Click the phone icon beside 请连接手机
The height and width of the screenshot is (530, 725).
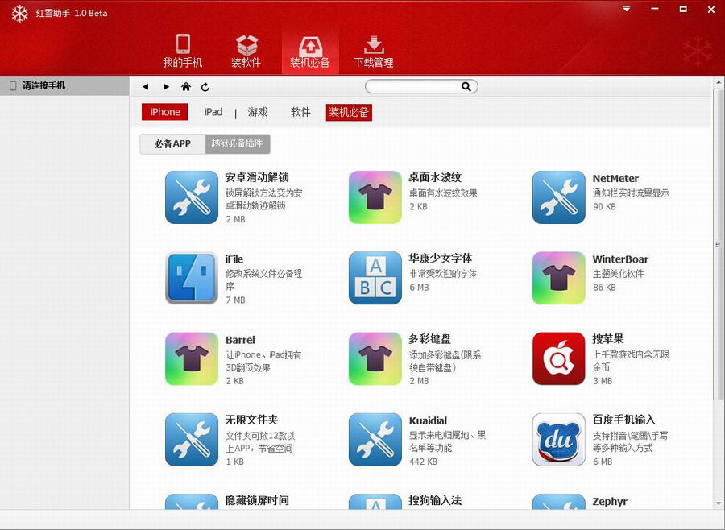coord(13,85)
